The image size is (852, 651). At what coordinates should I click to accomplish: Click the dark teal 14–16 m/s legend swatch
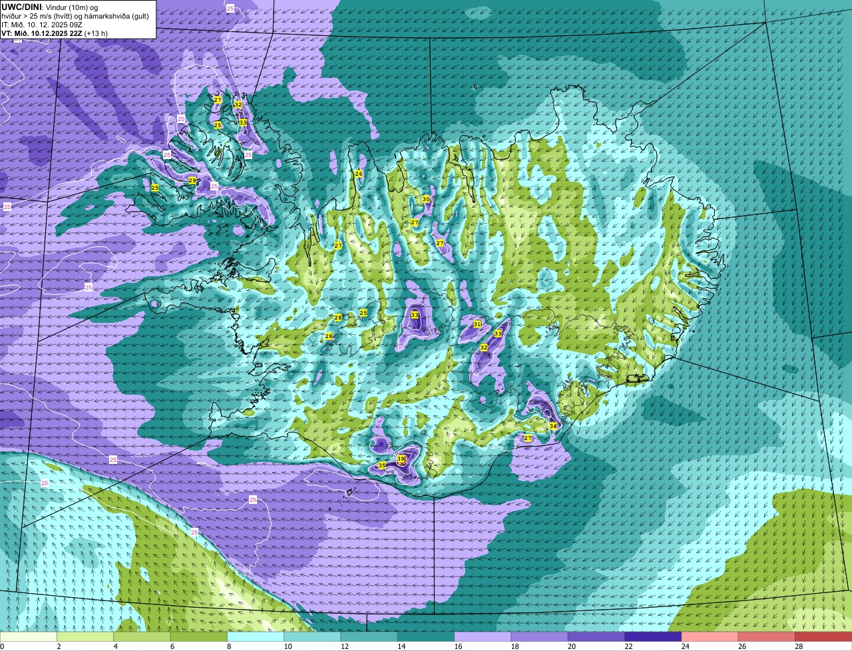426,637
